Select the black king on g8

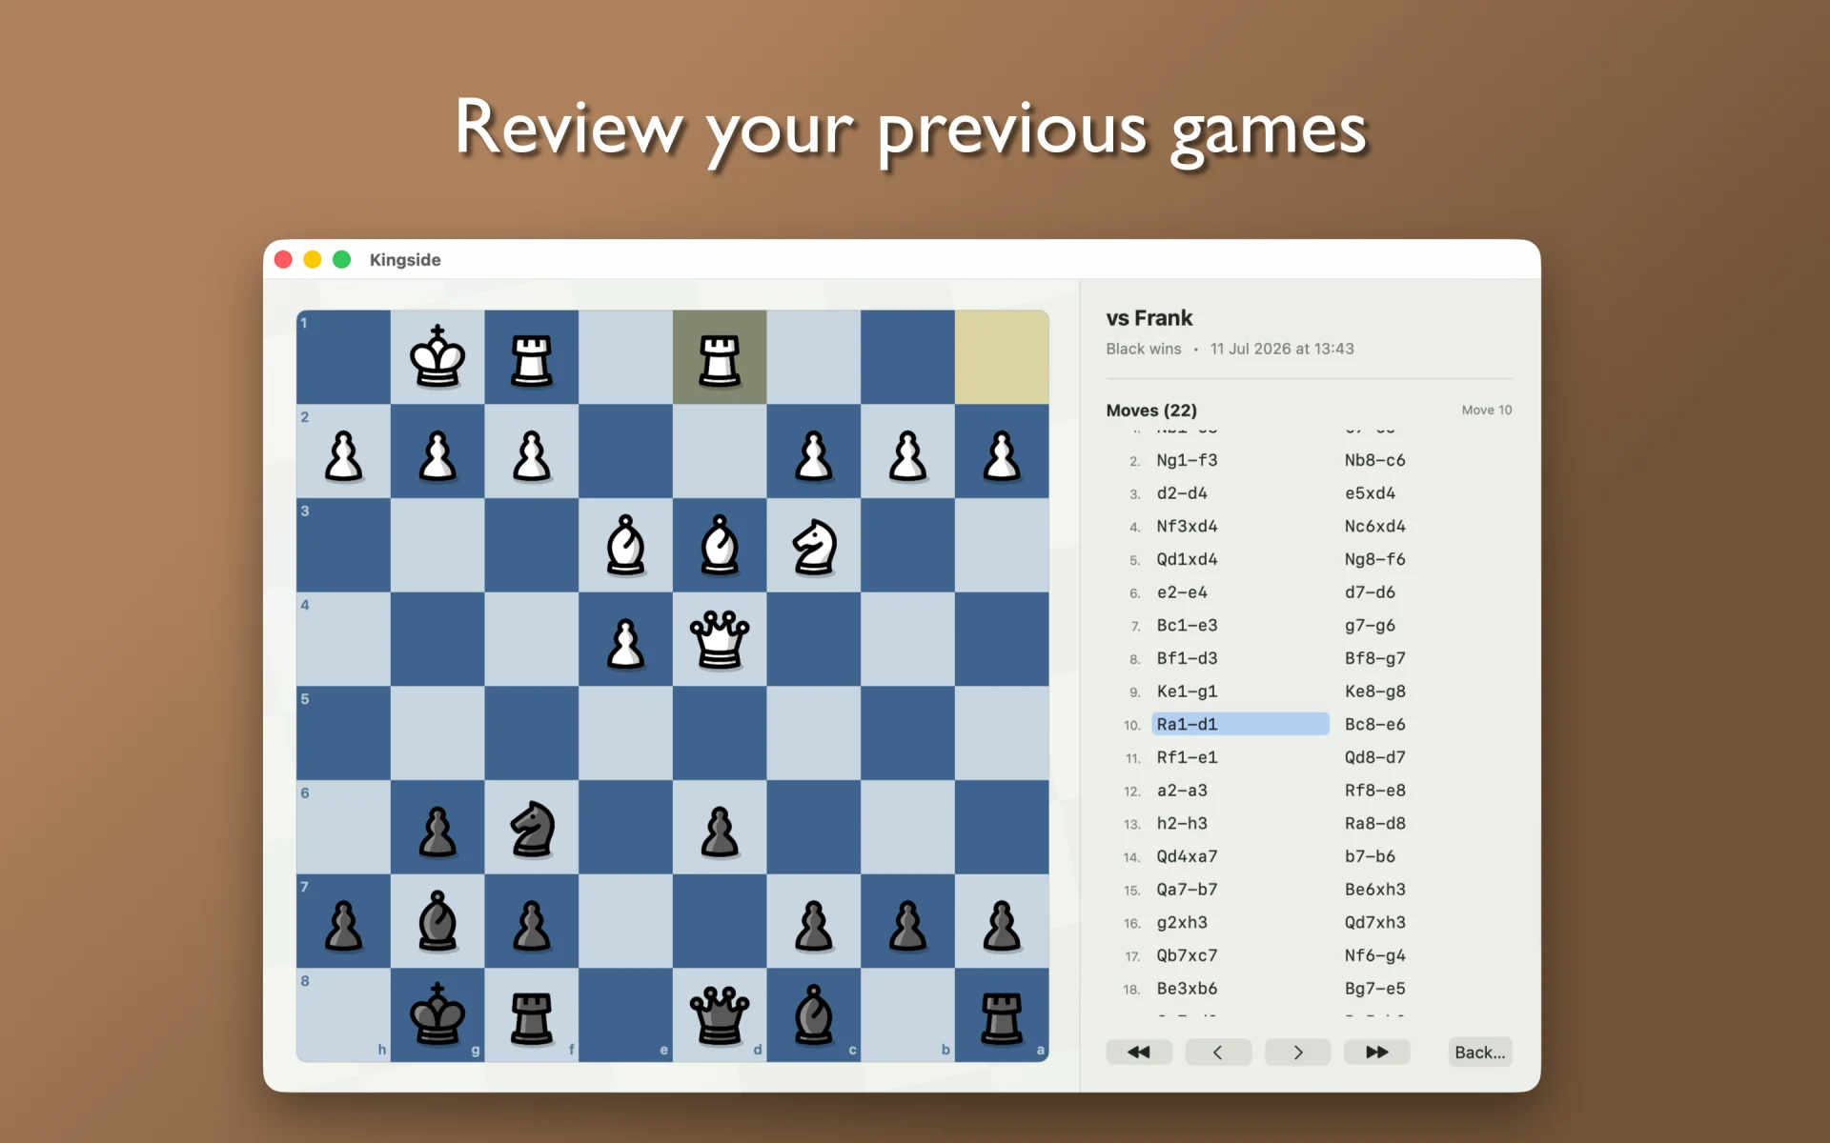[437, 1014]
